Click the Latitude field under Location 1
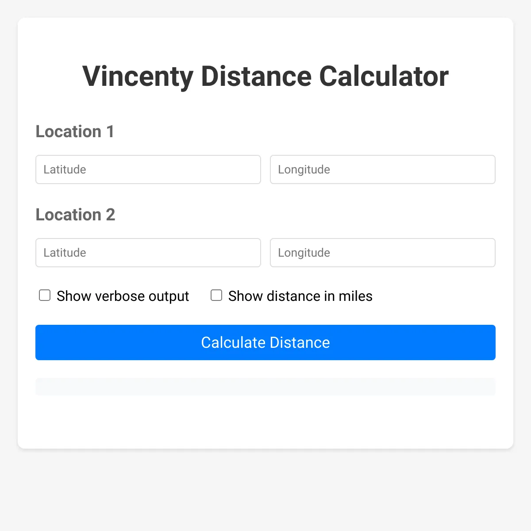This screenshot has height=531, width=531. [x=148, y=169]
